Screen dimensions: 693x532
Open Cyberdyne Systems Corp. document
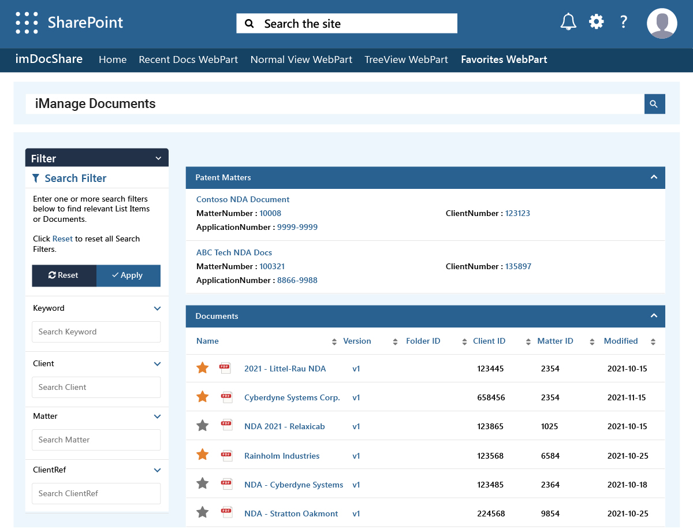[292, 397]
